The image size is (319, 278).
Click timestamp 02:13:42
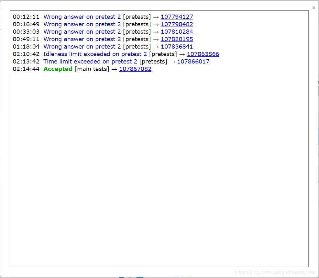[26, 62]
